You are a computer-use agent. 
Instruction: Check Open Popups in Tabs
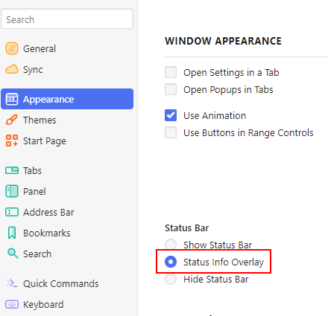[171, 89]
